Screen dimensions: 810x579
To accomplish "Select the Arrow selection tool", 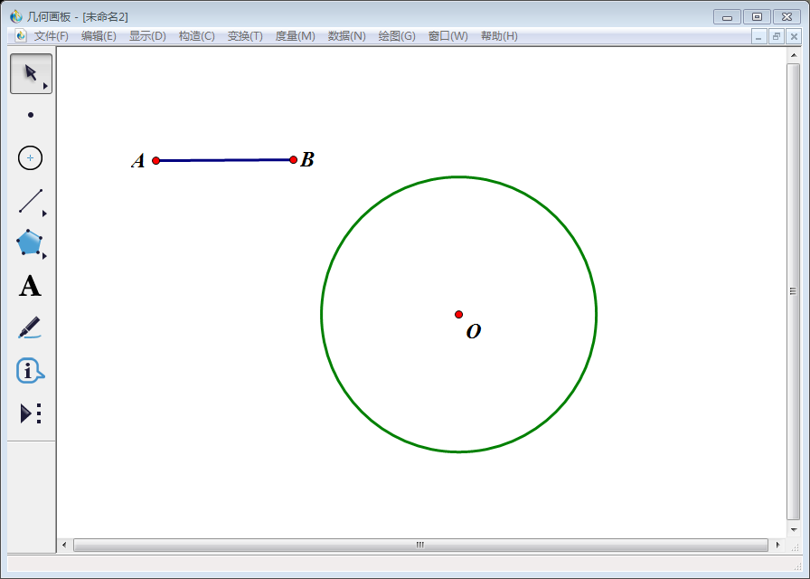I will (x=31, y=73).
